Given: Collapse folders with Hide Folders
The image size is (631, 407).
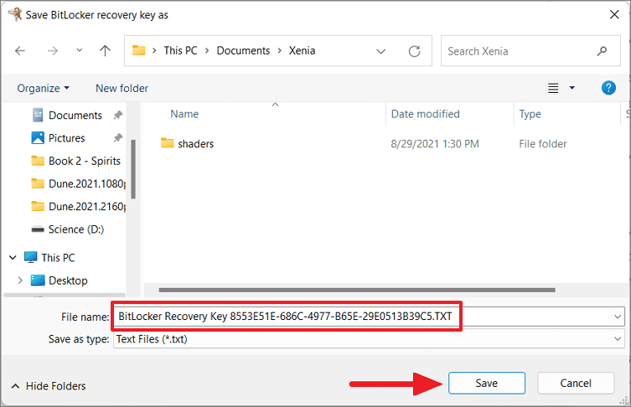Looking at the screenshot, I should click(x=49, y=386).
